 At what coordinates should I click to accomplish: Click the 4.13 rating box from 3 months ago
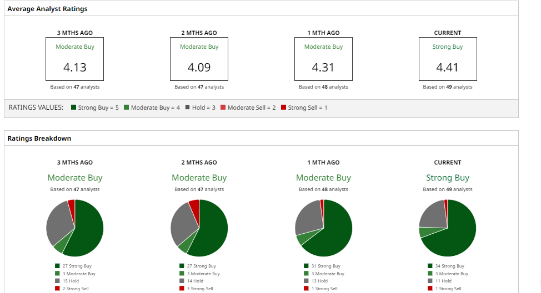(75, 59)
